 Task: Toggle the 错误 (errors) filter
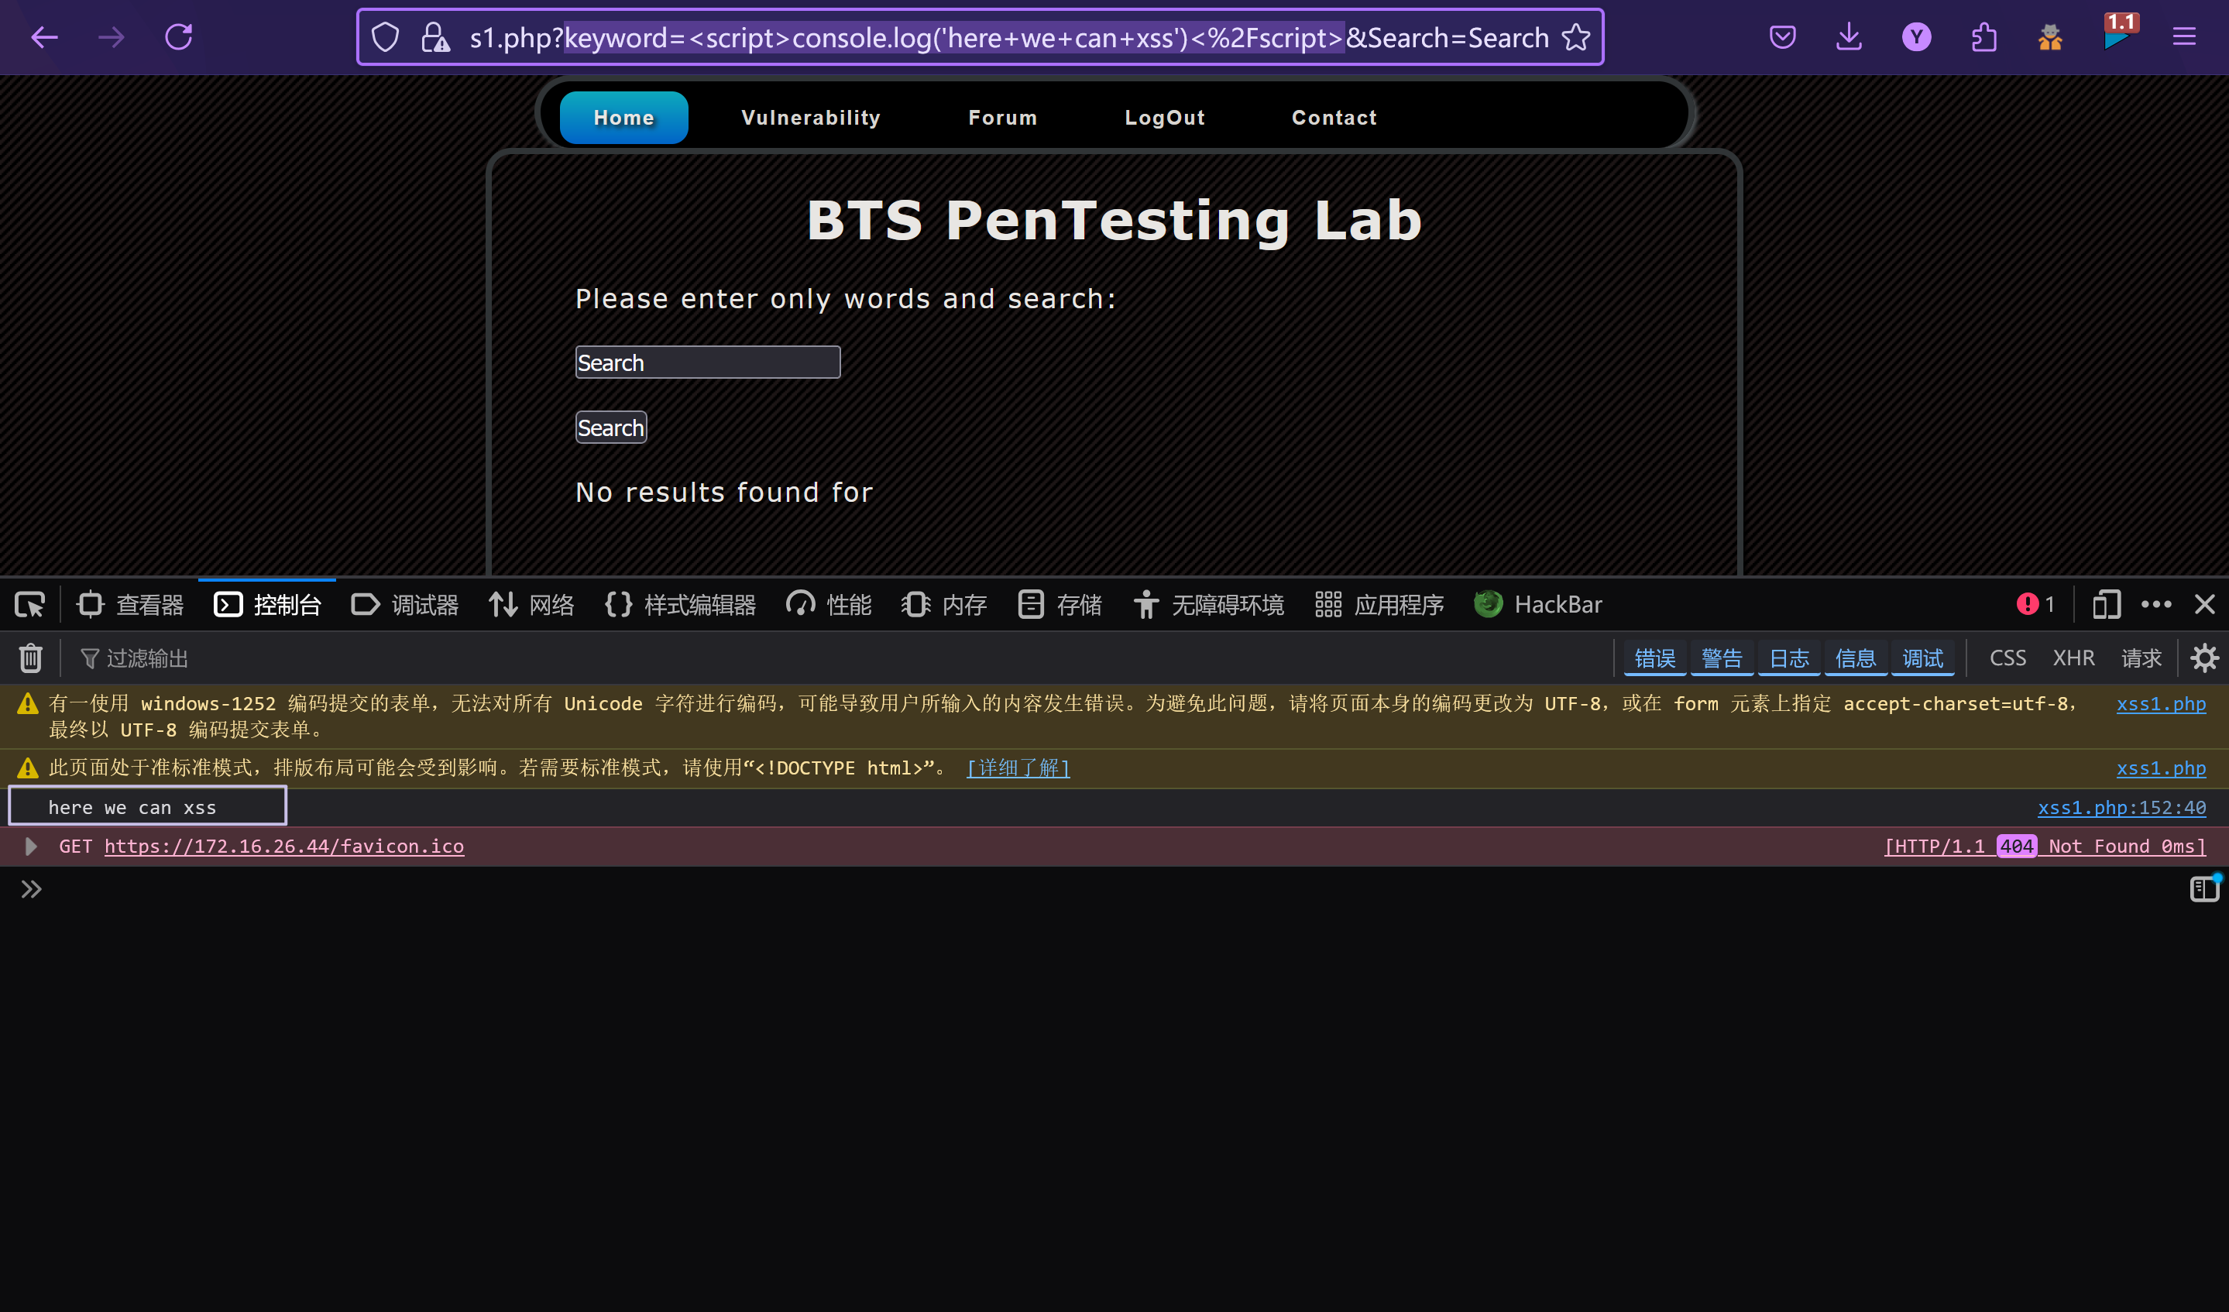tap(1654, 658)
